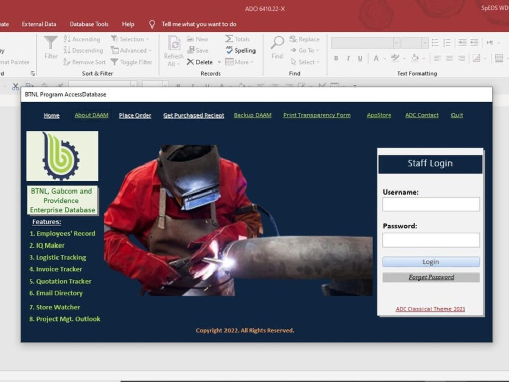509x382 pixels.
Task: Align text left
Action: (x=437, y=58)
